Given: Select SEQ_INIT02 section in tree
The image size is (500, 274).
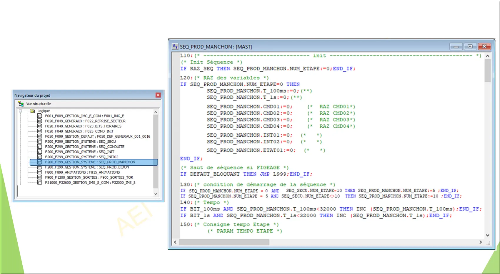Looking at the screenshot, I should click(81, 157).
